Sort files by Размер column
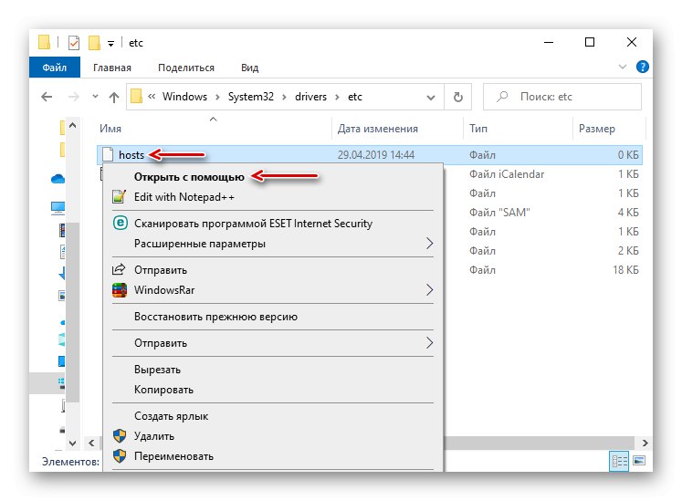This screenshot has height=501, width=682. [597, 129]
